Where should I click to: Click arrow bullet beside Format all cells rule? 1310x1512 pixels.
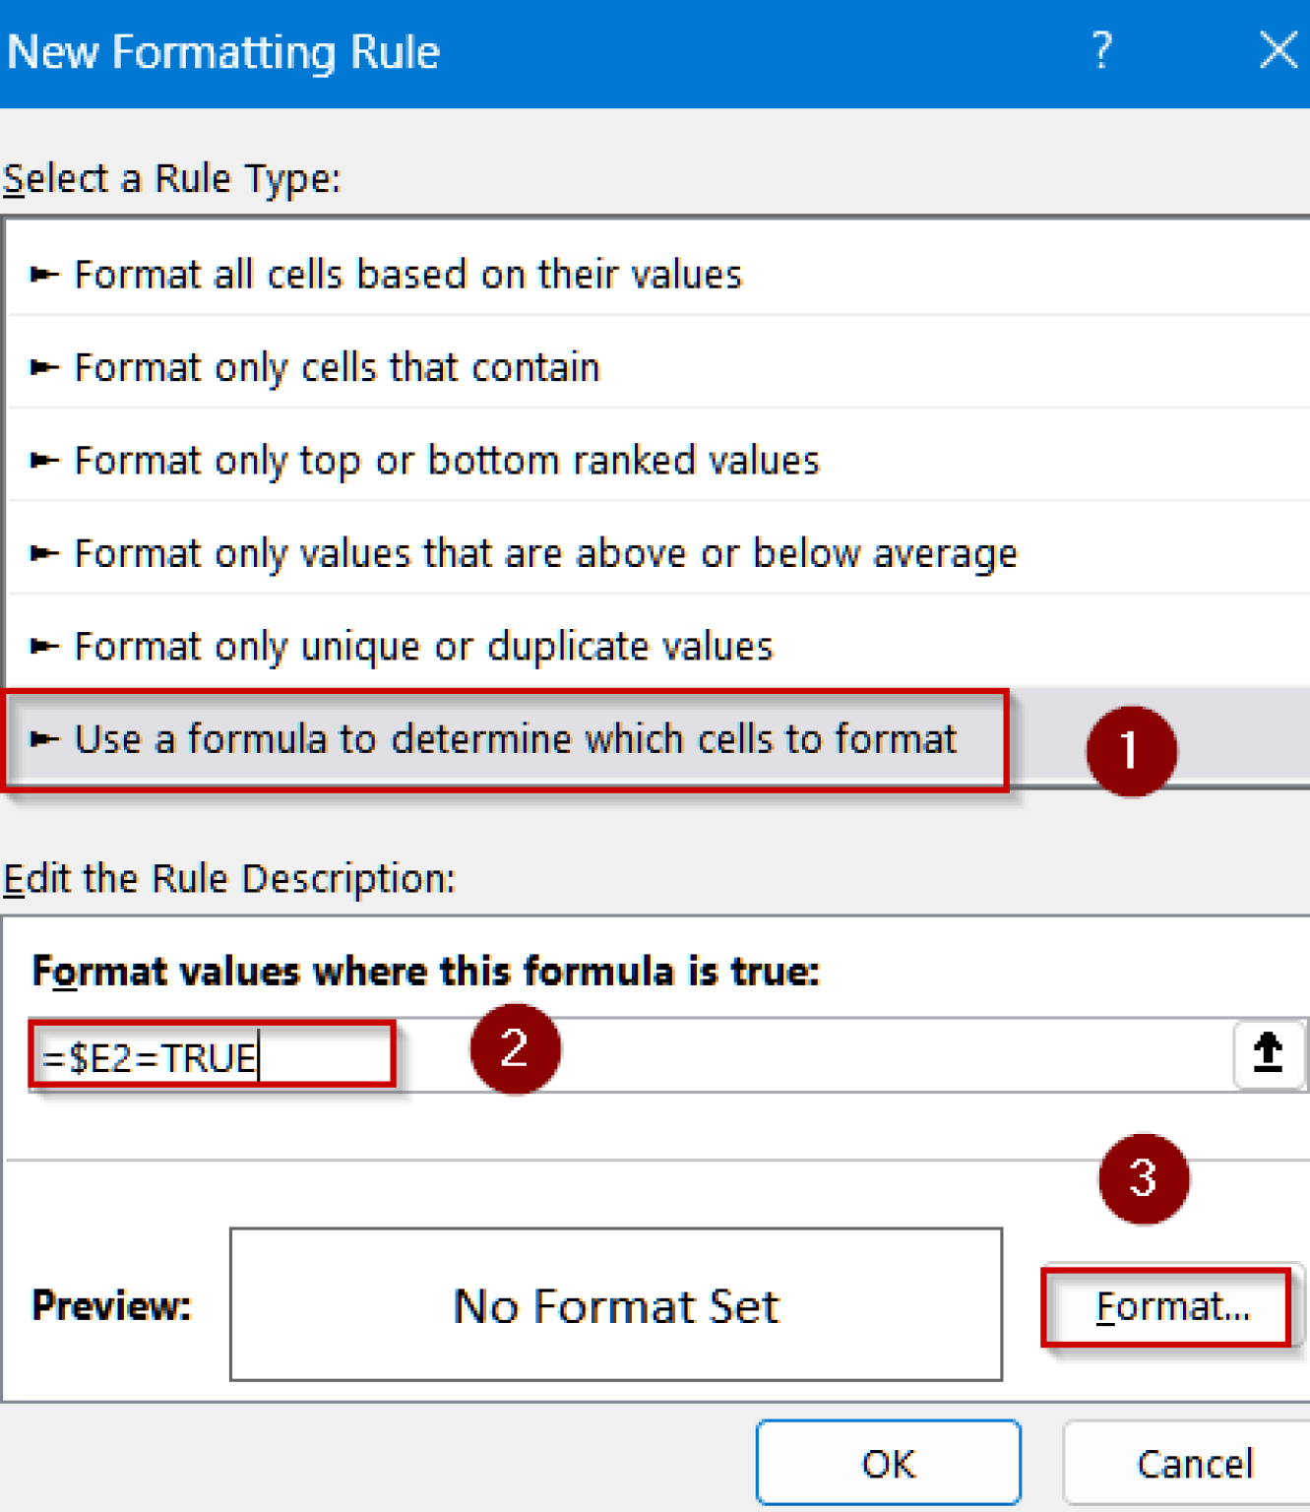pyautogui.click(x=44, y=275)
